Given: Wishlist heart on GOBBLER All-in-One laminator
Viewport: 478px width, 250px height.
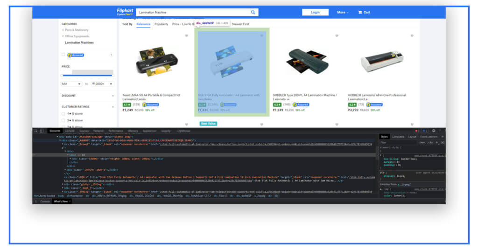Looking at the screenshot, I should (x=412, y=36).
